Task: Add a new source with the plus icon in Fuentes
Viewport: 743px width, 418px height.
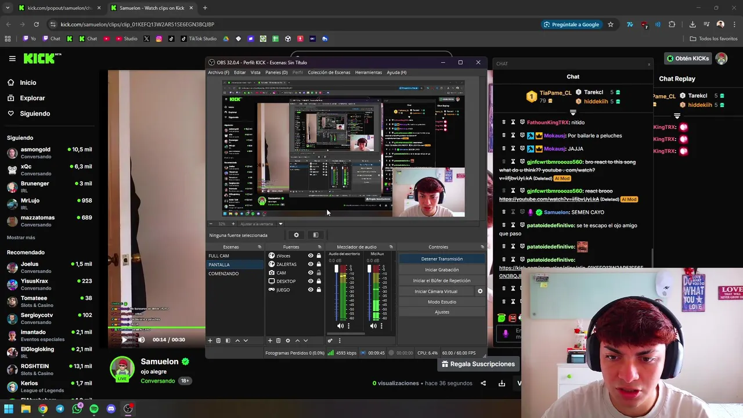Action: point(270,341)
